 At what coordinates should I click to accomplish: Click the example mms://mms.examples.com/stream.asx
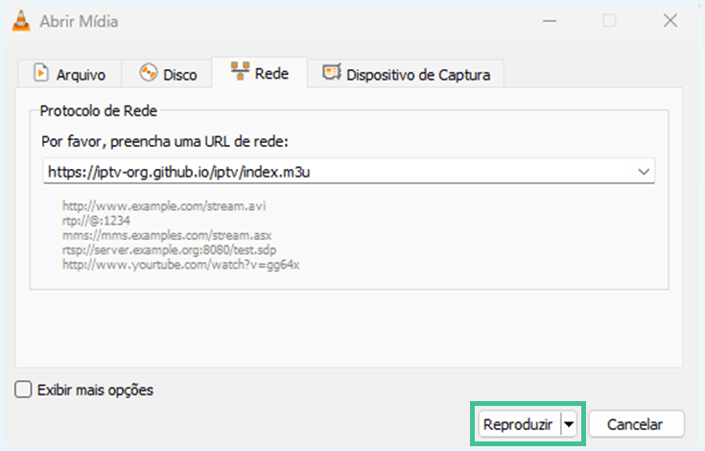click(x=167, y=235)
